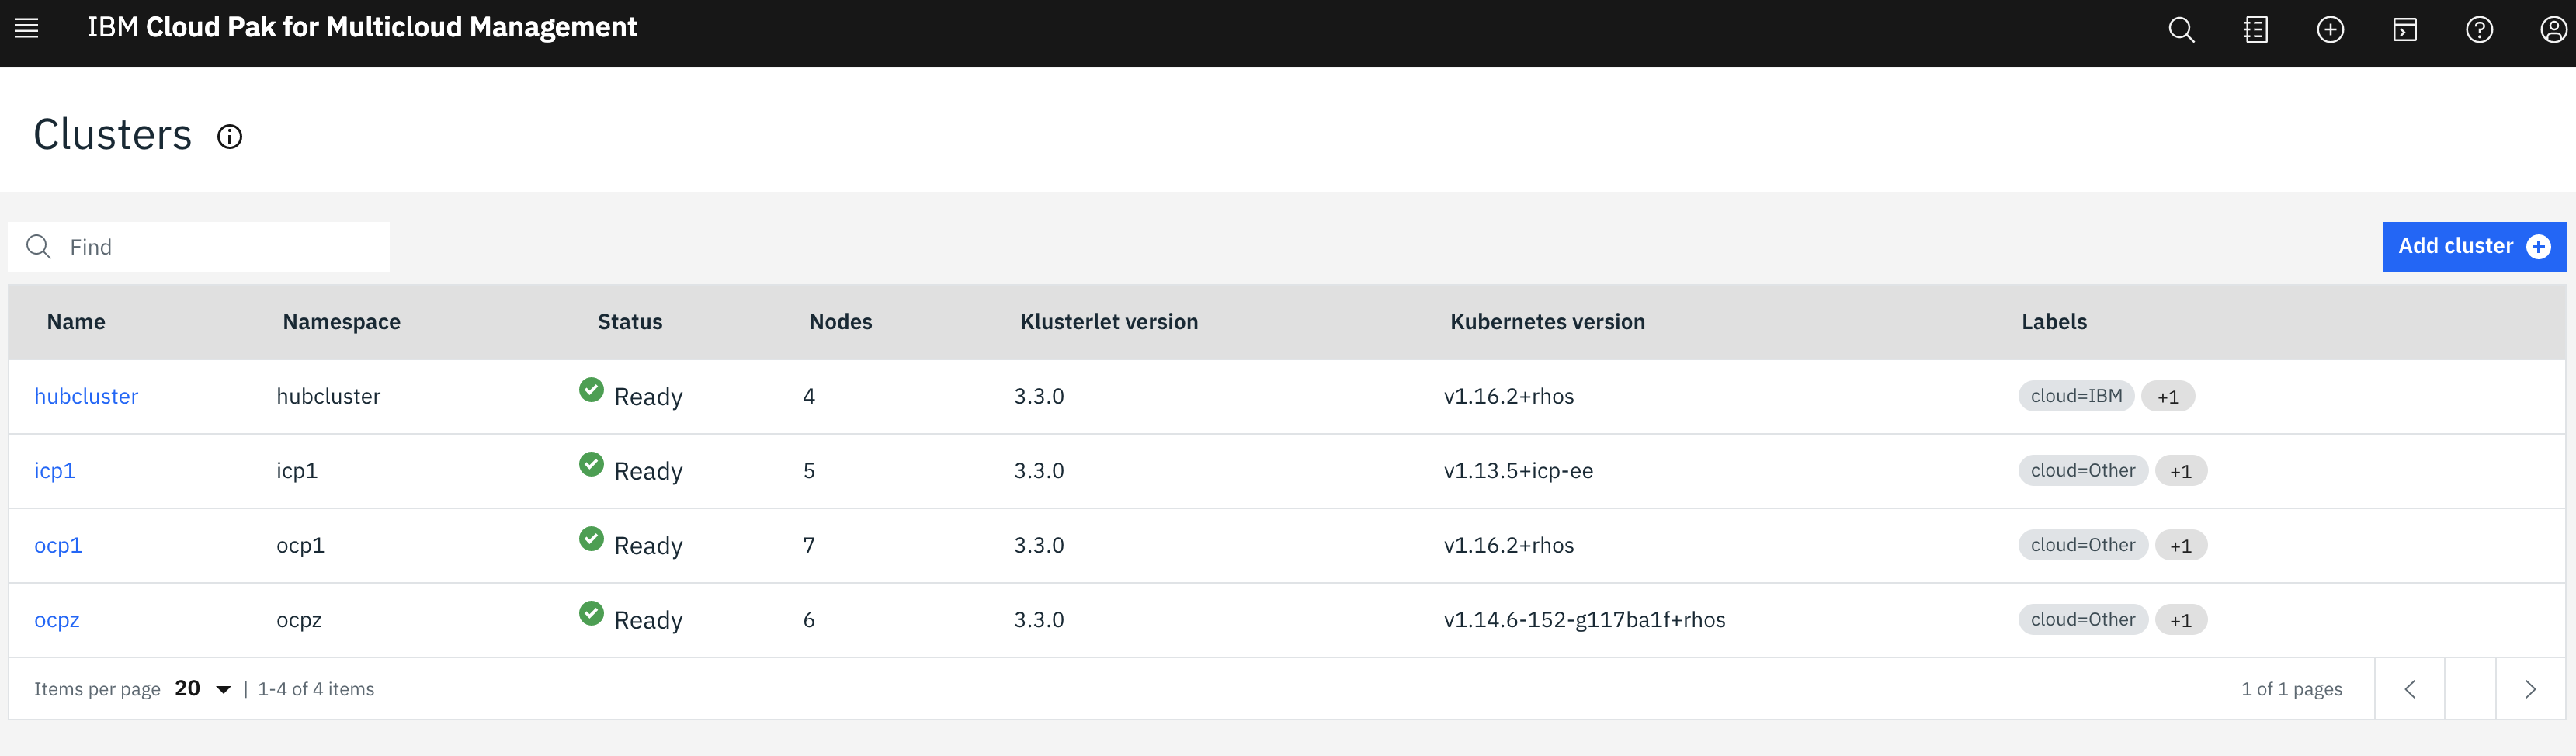Open the ocp1 cluster link

coord(58,546)
